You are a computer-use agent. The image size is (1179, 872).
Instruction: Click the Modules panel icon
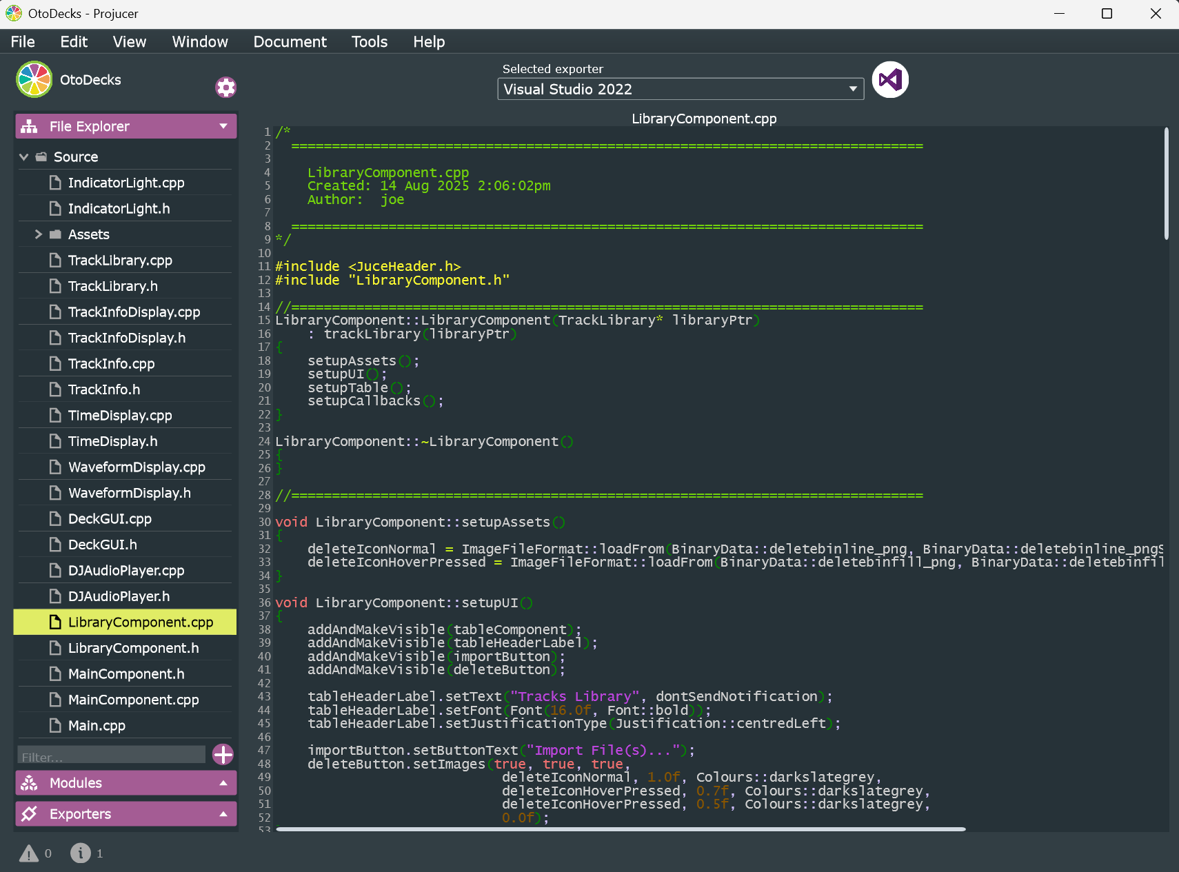[29, 783]
